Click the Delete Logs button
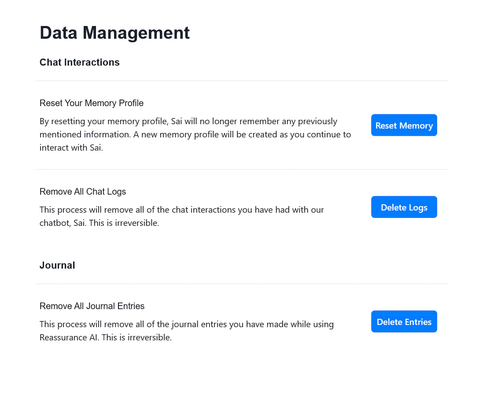 click(404, 207)
